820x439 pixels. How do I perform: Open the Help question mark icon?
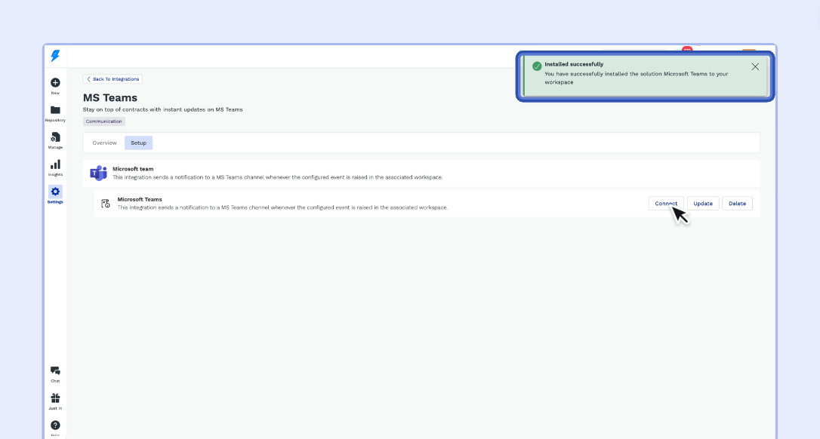click(x=55, y=425)
